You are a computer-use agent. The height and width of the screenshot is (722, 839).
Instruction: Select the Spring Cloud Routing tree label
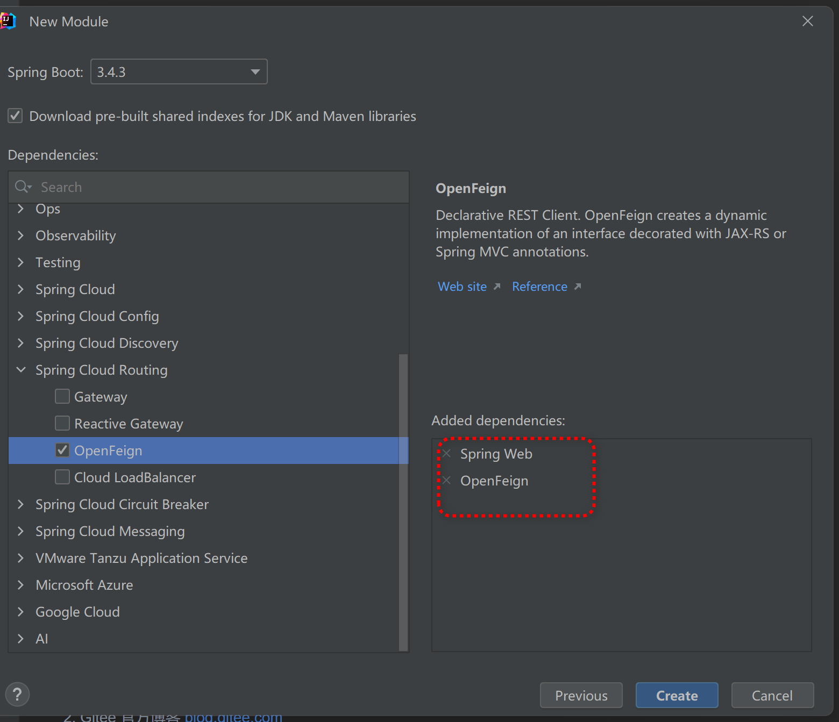click(102, 370)
